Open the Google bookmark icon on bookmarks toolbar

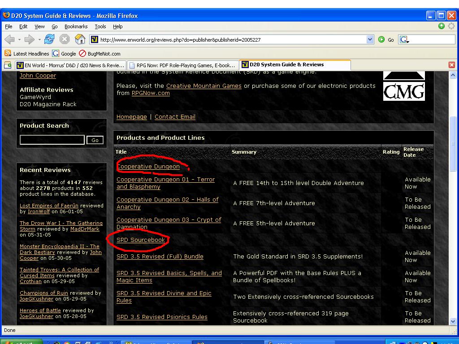(x=56, y=53)
